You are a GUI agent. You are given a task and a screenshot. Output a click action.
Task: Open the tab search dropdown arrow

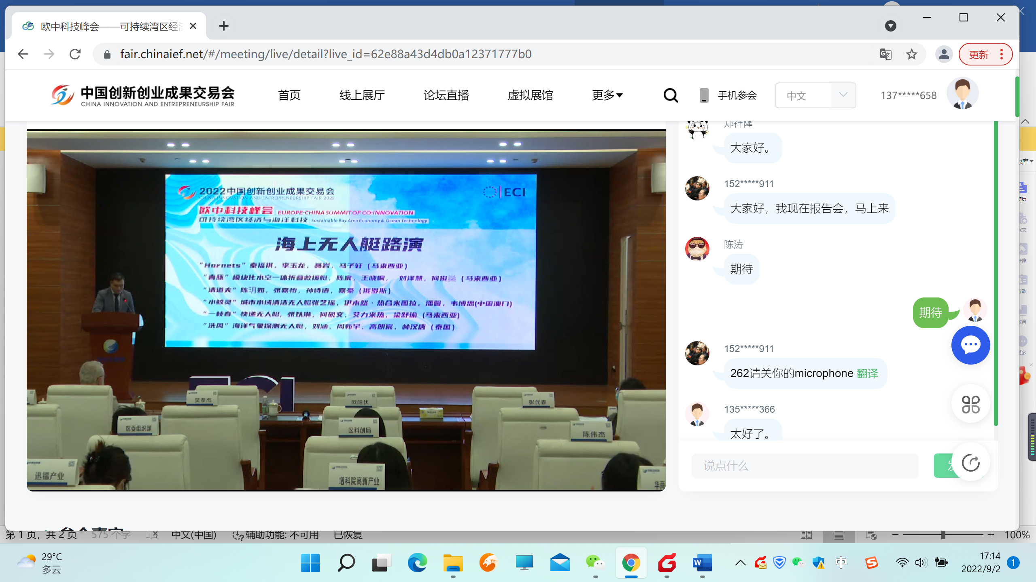(890, 26)
